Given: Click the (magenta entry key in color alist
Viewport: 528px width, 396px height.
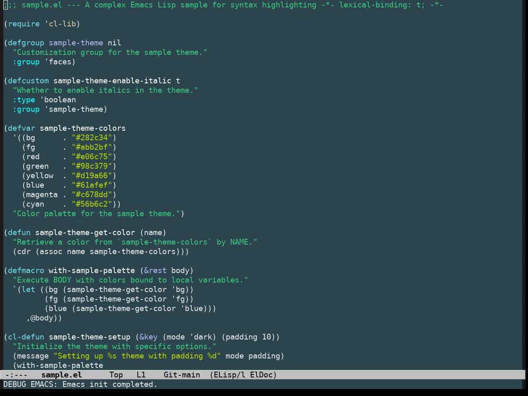Looking at the screenshot, I should 40,195.
